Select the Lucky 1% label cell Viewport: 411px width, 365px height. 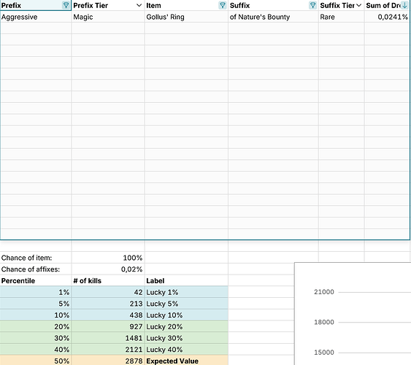pos(186,292)
